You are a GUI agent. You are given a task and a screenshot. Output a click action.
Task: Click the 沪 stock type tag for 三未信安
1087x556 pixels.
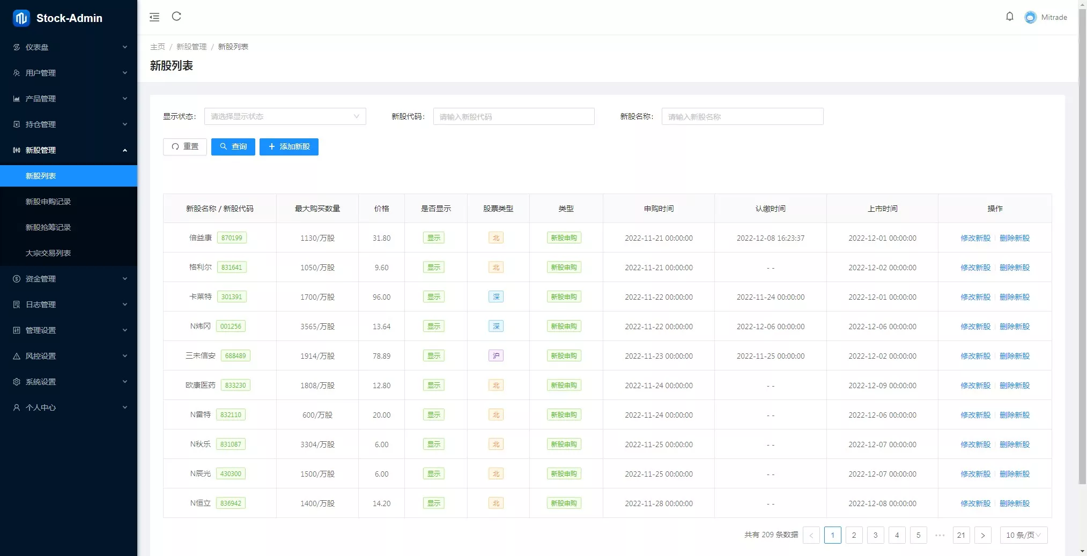tap(496, 356)
